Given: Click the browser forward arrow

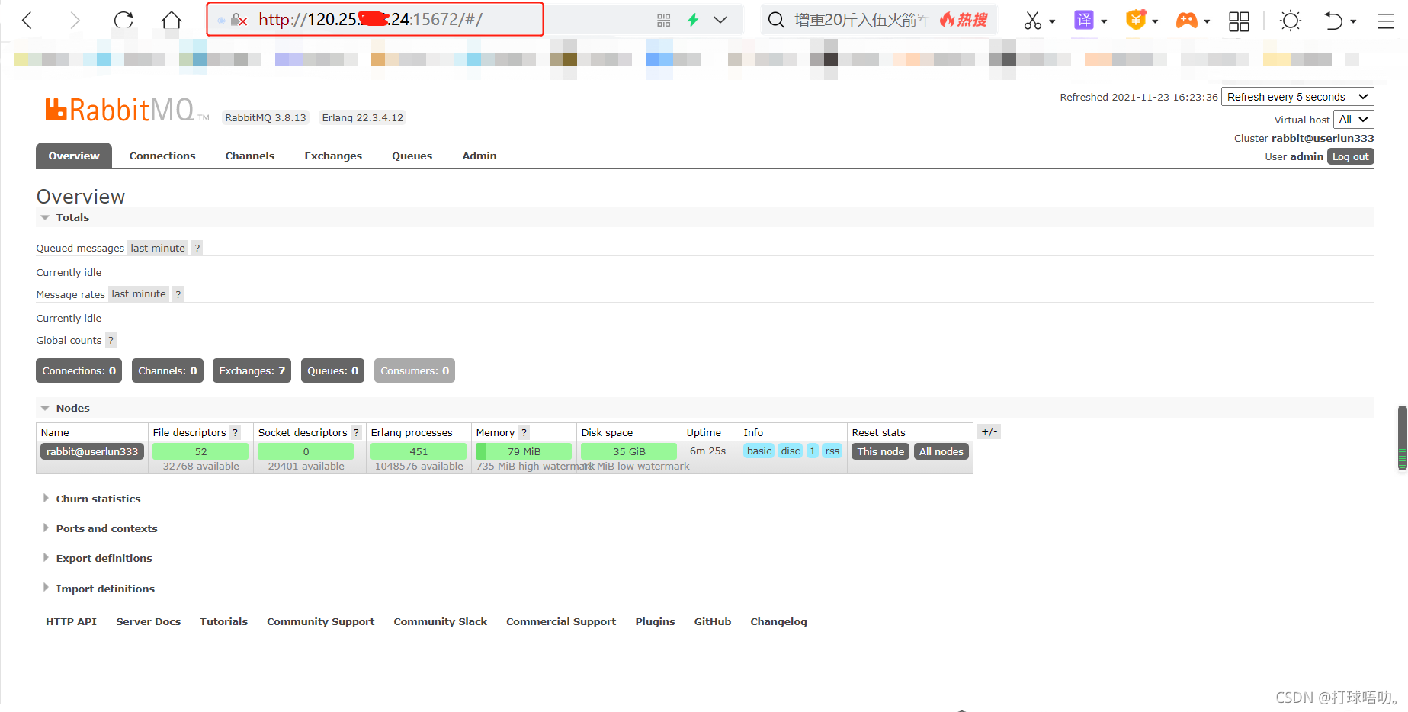Looking at the screenshot, I should coord(75,20).
